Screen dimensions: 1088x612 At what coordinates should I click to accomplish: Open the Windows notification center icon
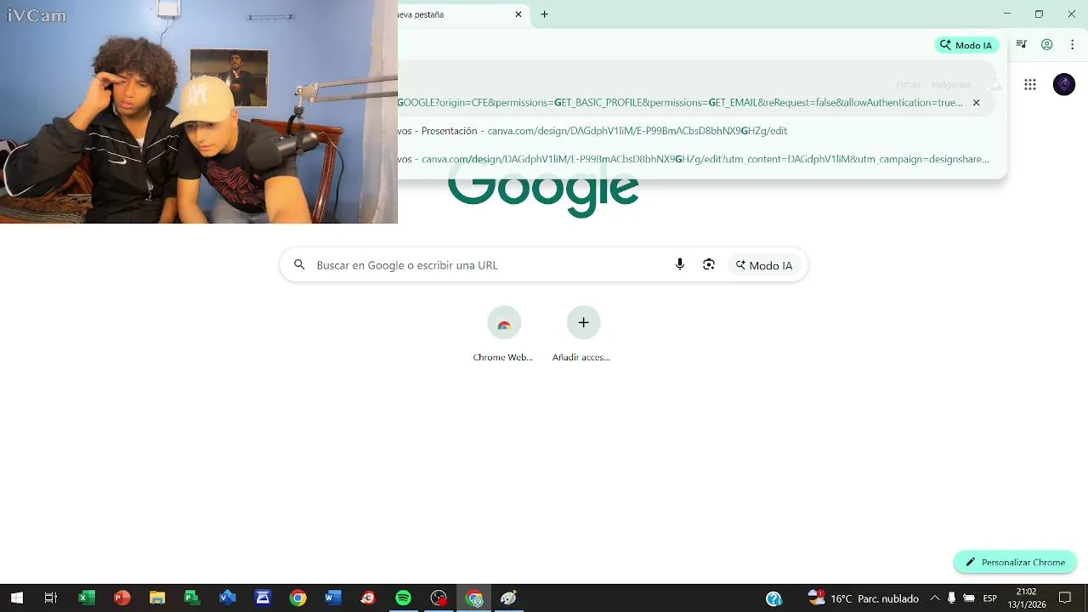(x=1065, y=598)
